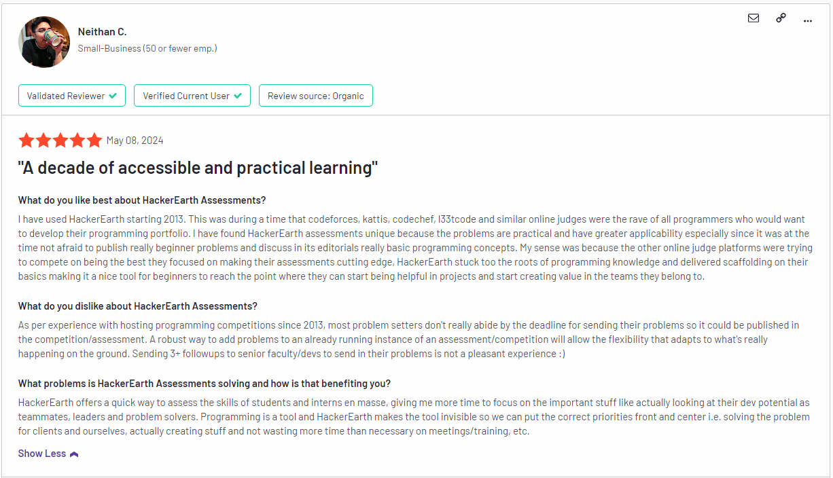Expand the Validated Reviewer badge details

click(71, 95)
